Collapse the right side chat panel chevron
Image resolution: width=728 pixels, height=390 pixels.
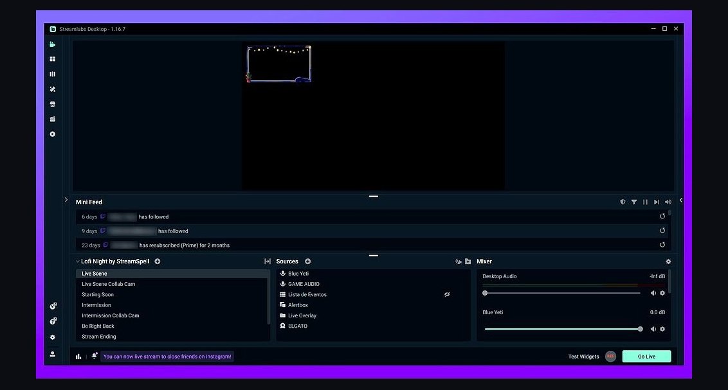pyautogui.click(x=680, y=200)
